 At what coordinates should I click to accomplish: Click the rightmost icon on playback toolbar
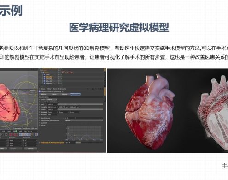click(36, 135)
